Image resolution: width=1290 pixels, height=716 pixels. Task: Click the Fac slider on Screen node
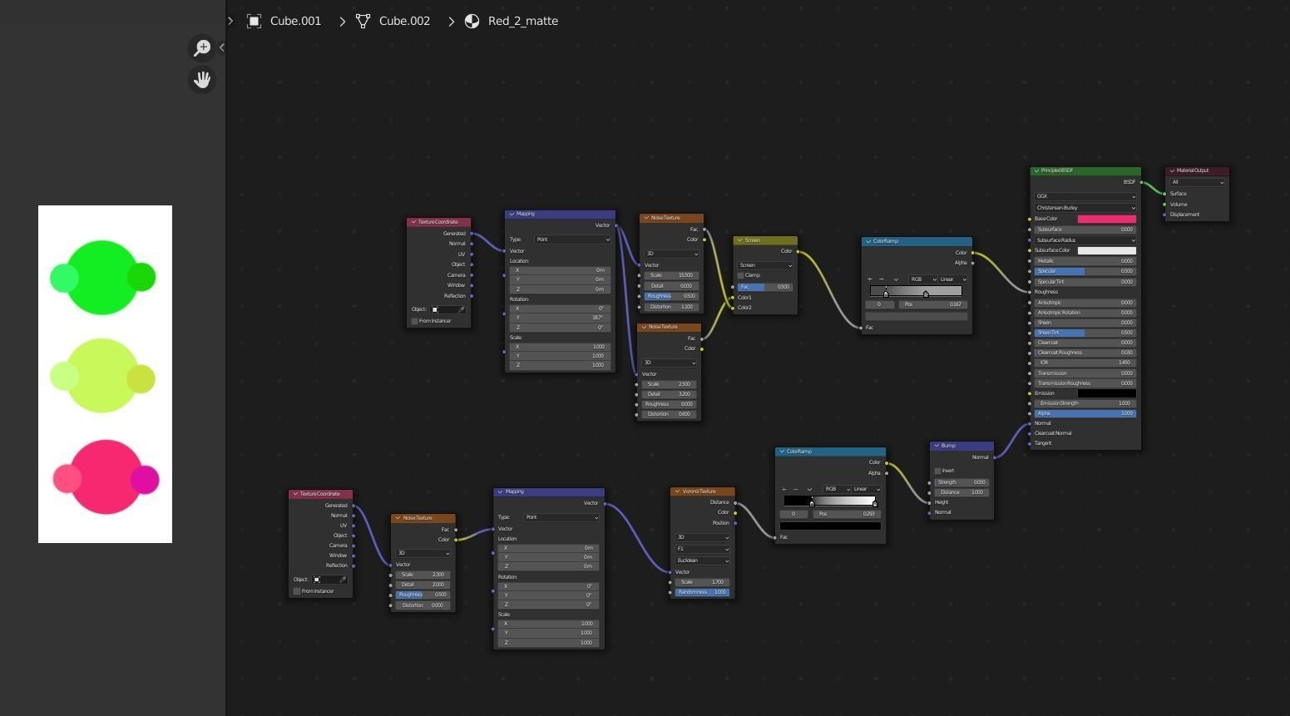coord(765,287)
